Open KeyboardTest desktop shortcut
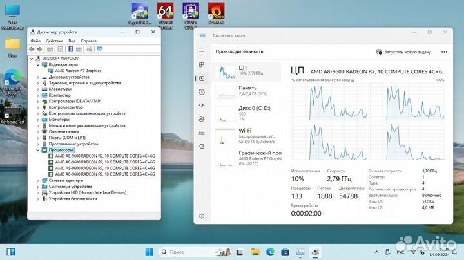The image size is (464, 260). (x=12, y=115)
